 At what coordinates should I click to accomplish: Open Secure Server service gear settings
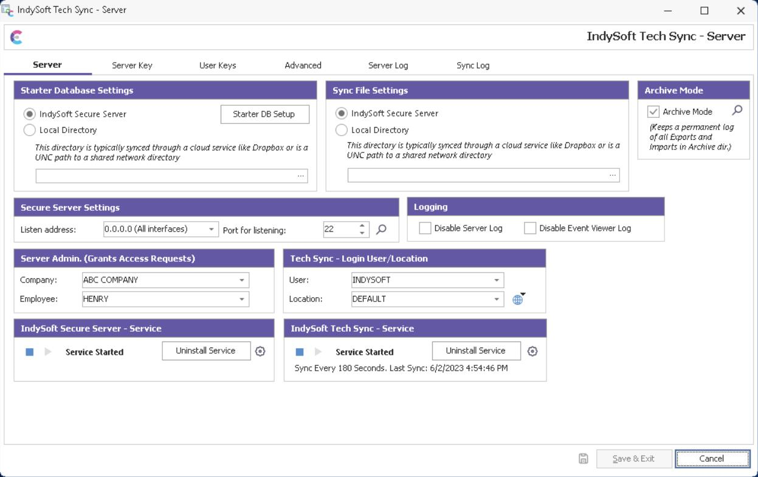coord(260,351)
